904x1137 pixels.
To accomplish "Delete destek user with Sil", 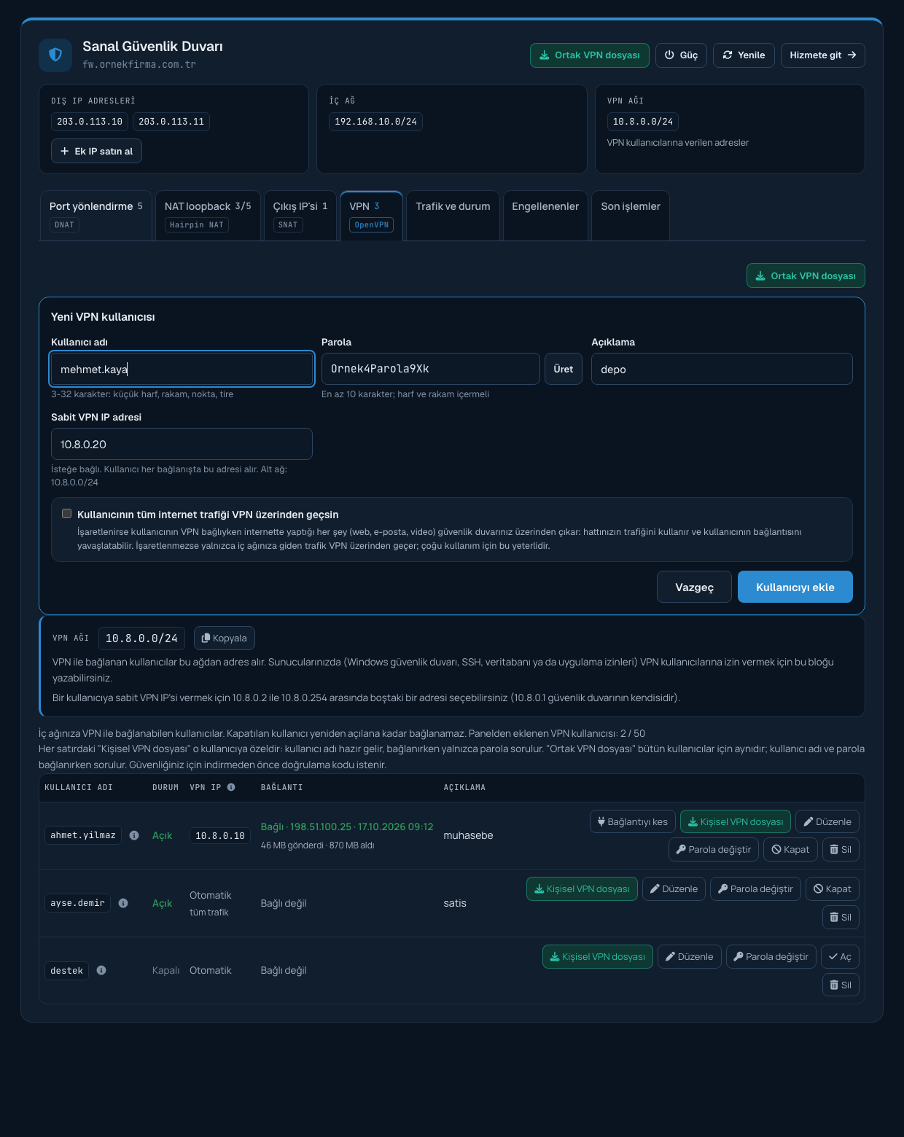I will [x=841, y=985].
